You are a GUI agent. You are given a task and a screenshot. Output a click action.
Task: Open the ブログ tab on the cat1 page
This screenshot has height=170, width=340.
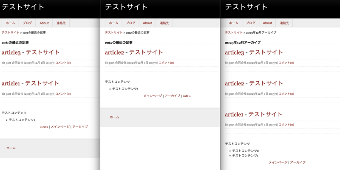click(27, 23)
